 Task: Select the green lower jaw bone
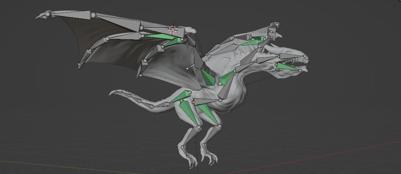click(x=288, y=67)
